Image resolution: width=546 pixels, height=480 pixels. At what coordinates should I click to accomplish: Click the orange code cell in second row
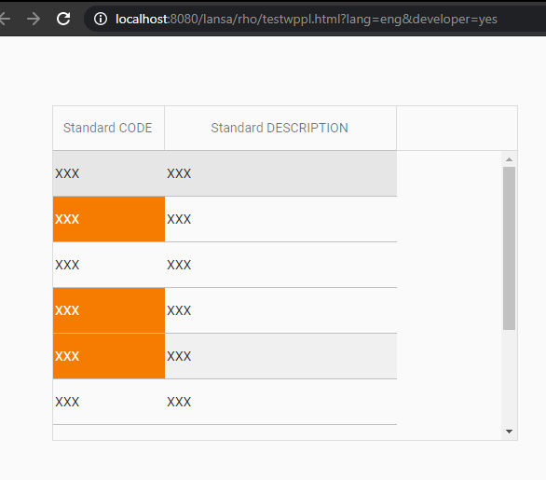click(109, 219)
